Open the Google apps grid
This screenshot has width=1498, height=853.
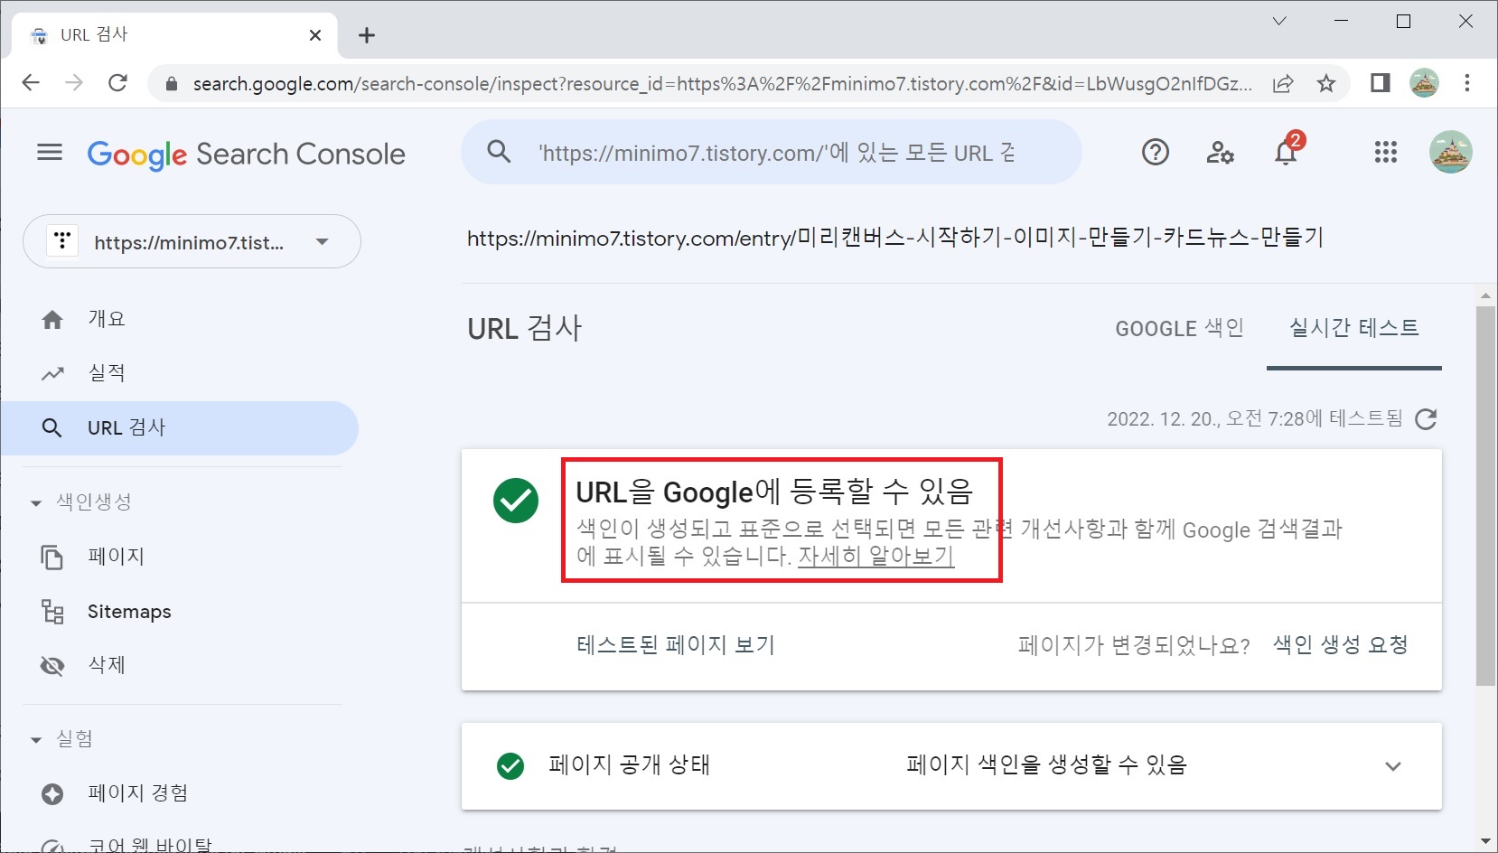pyautogui.click(x=1385, y=153)
